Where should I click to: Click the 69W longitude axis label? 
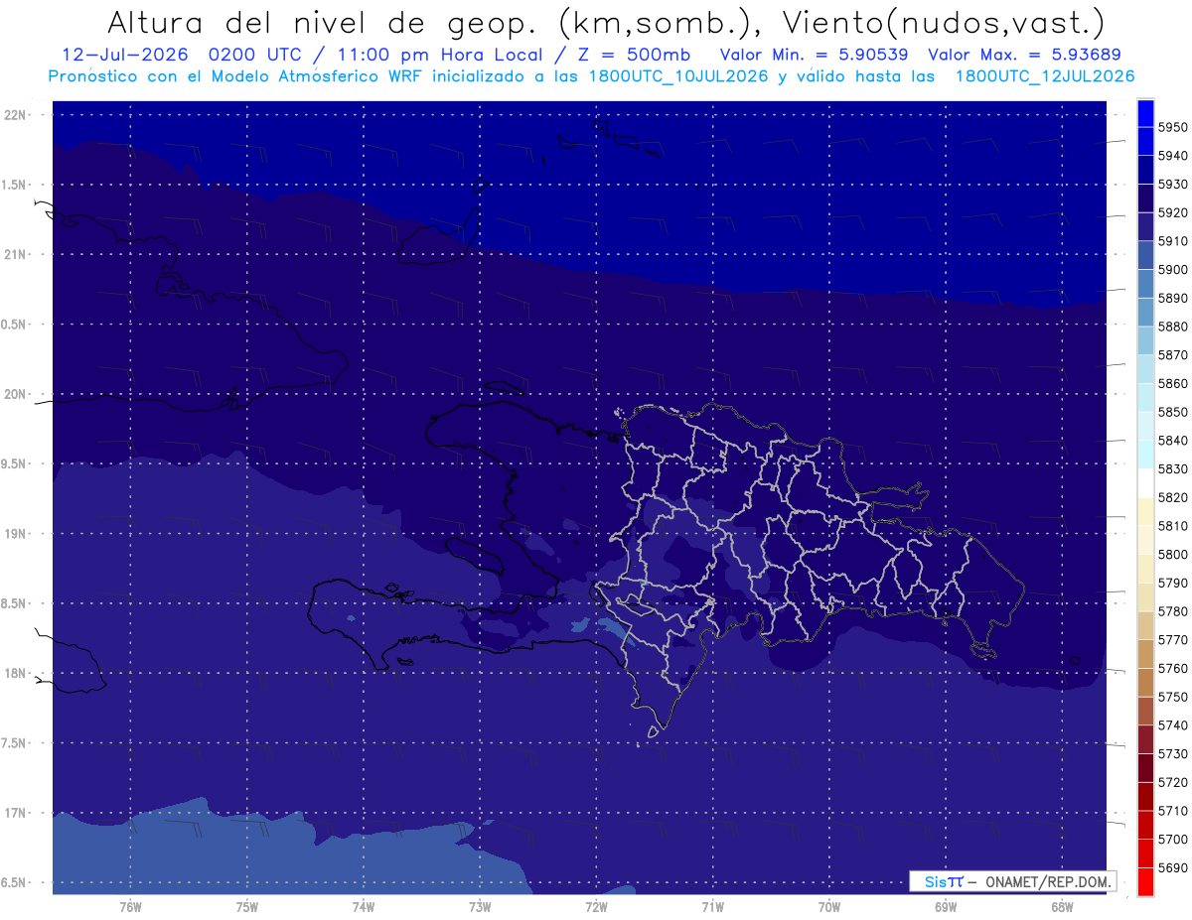[946, 907]
